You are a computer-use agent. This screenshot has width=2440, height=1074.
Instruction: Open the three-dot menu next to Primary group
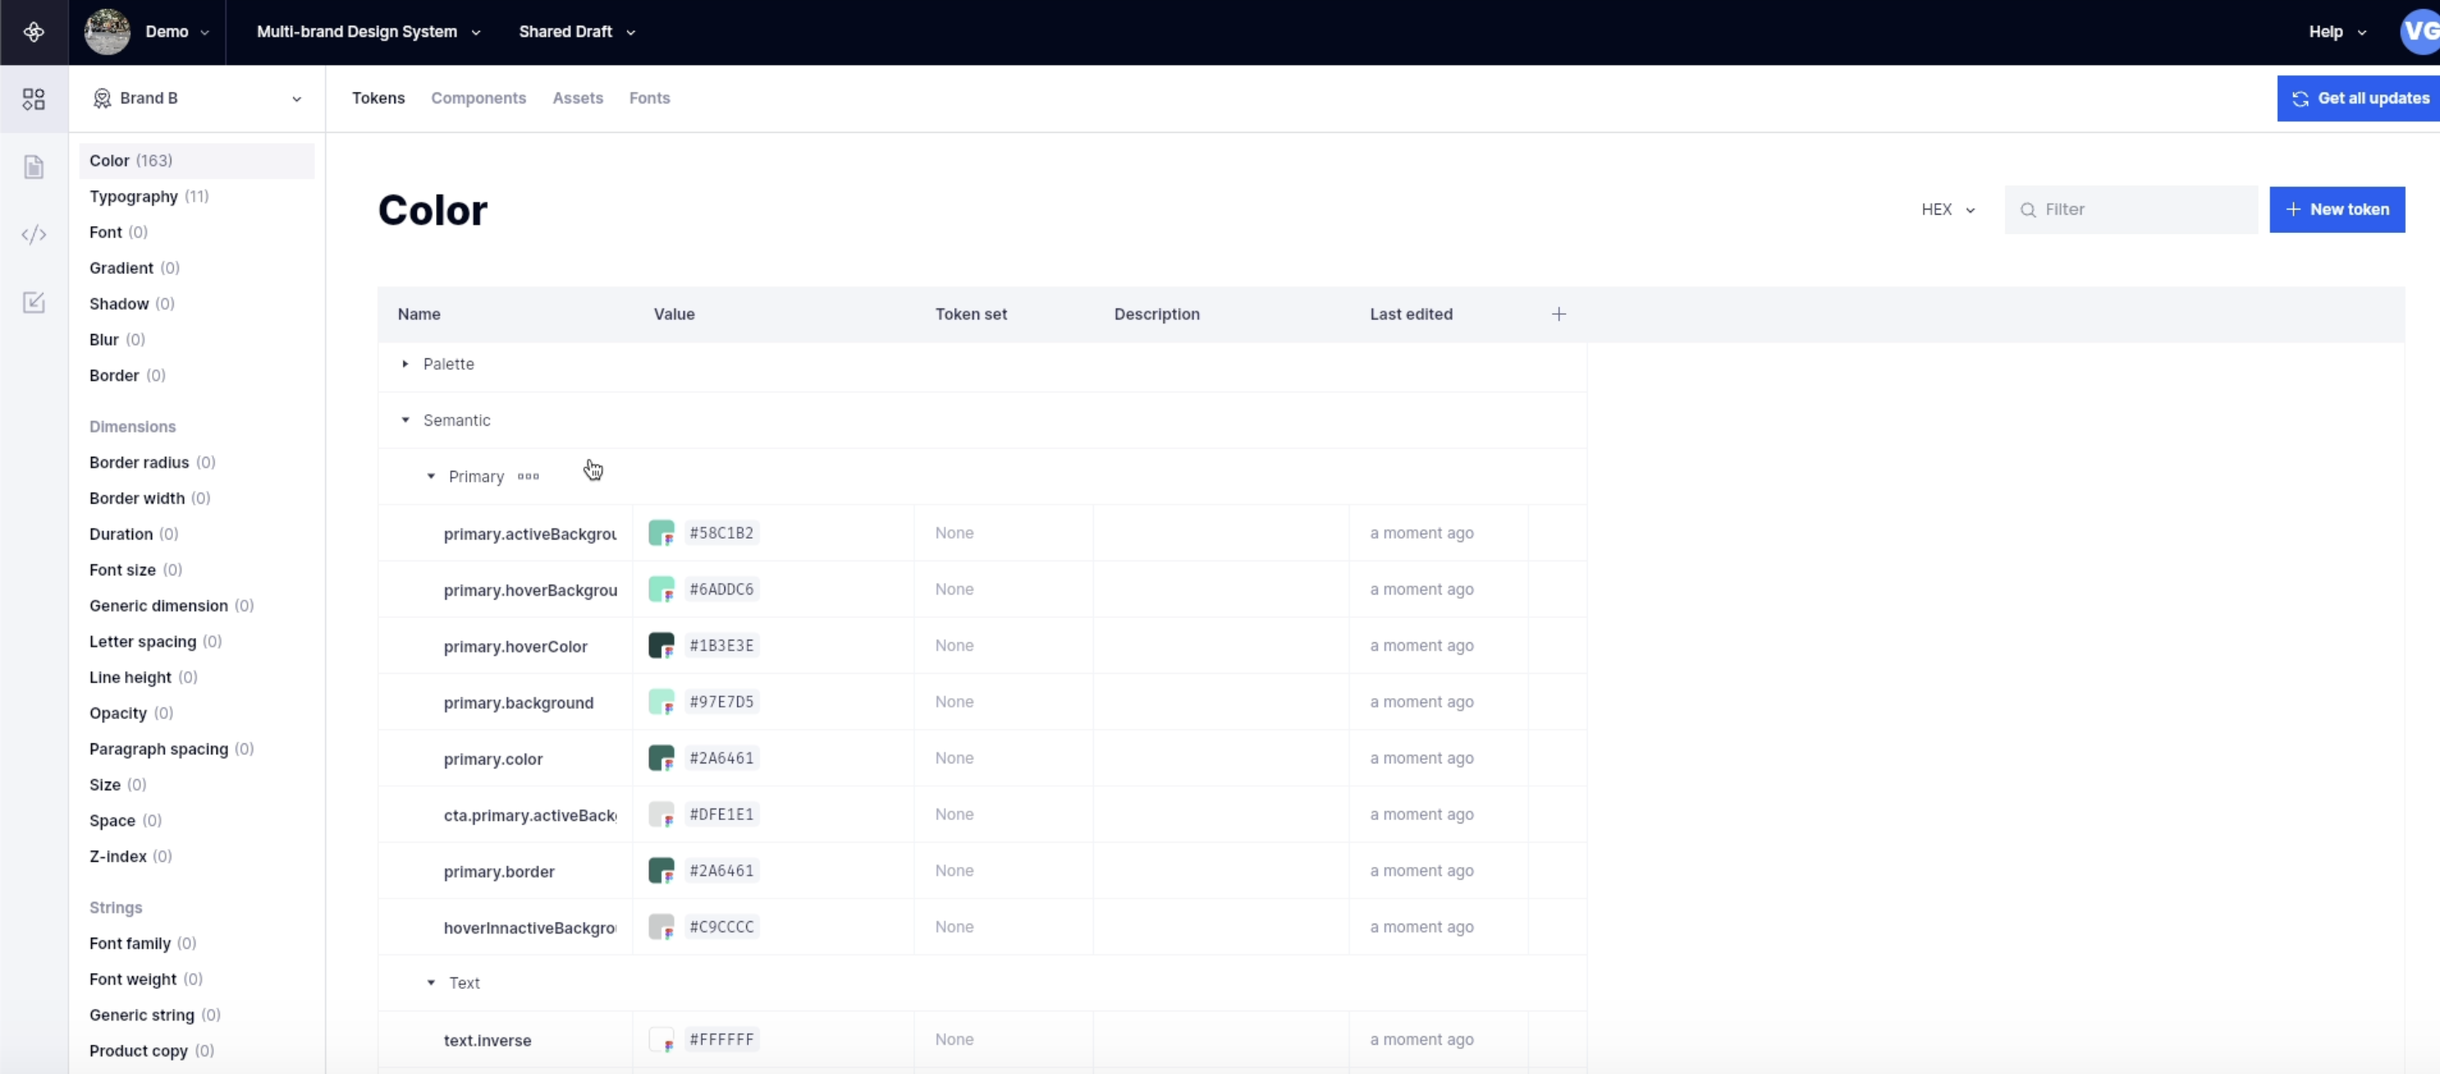pyautogui.click(x=527, y=476)
